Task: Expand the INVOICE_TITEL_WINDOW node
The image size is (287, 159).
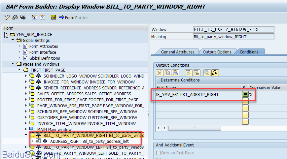Action: coord(26,123)
